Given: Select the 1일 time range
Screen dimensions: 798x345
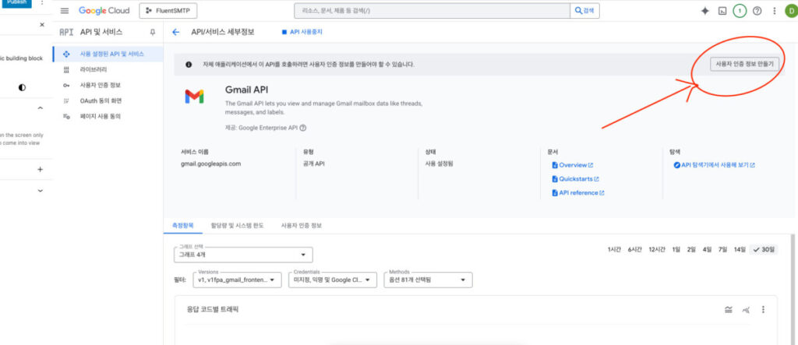Looking at the screenshot, I should click(x=676, y=249).
